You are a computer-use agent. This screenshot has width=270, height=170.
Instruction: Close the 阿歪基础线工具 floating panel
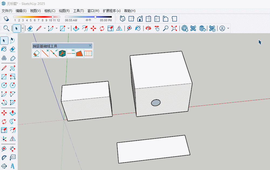[90, 46]
